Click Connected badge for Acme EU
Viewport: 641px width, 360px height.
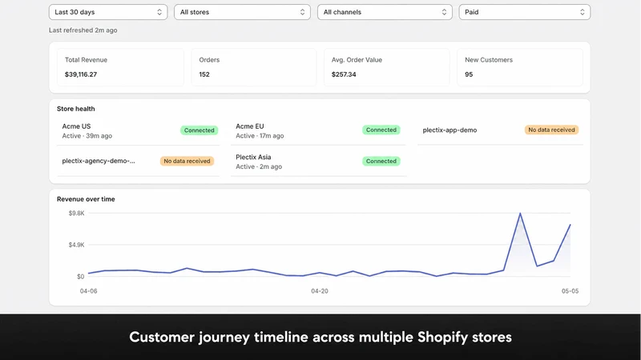click(x=381, y=130)
